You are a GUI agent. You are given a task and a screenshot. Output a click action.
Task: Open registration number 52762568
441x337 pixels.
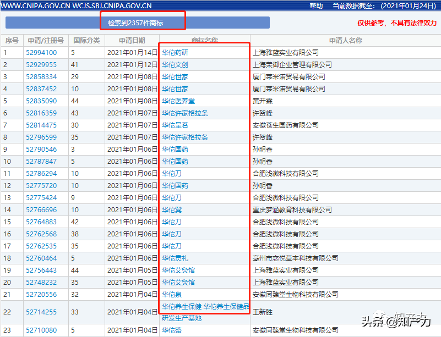41,234
